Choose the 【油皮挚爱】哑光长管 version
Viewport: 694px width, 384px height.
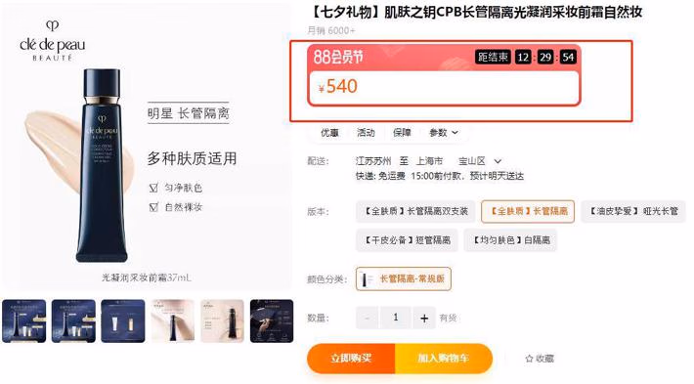pyautogui.click(x=633, y=211)
